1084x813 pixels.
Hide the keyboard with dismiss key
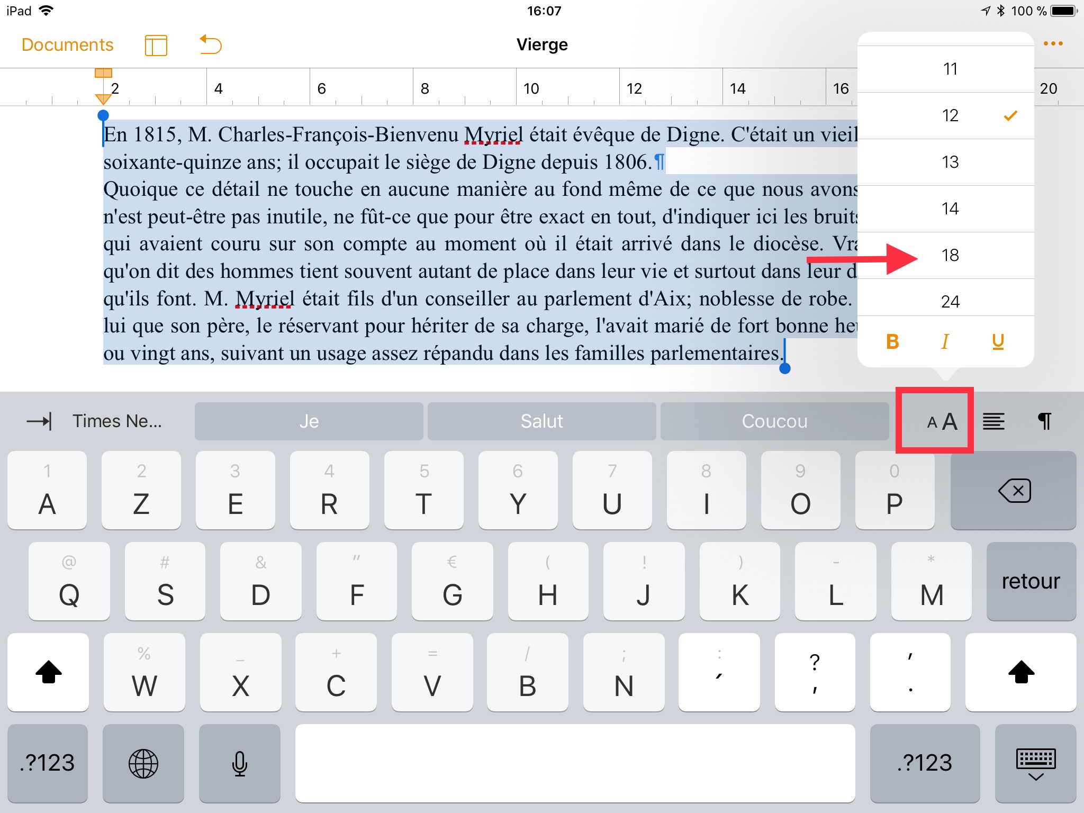coord(1035,763)
